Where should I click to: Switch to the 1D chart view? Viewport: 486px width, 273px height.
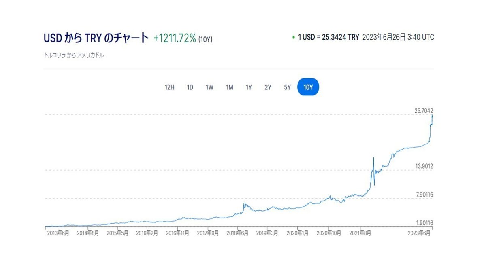[190, 87]
